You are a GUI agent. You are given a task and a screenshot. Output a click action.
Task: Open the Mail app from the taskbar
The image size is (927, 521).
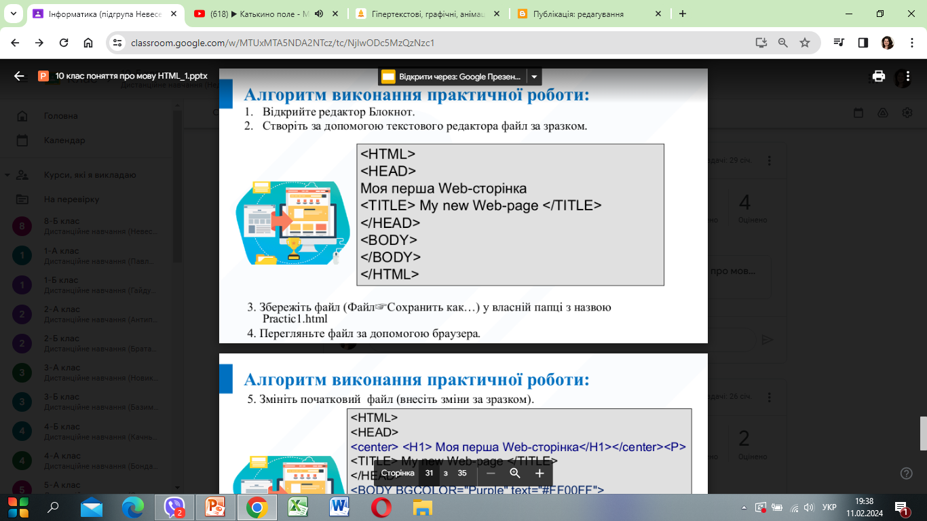(x=92, y=507)
